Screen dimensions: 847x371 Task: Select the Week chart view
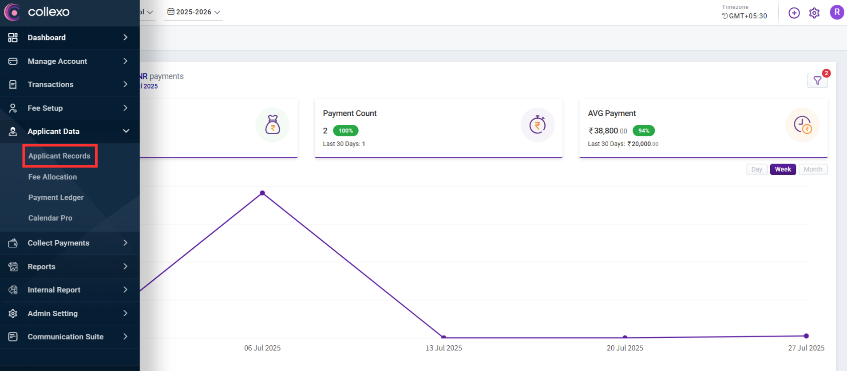(x=783, y=169)
